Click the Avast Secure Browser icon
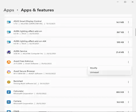The height and width of the screenshot is (112, 136). (x=9, y=72)
